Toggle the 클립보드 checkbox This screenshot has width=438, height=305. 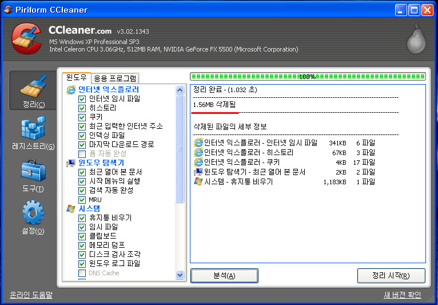82,236
